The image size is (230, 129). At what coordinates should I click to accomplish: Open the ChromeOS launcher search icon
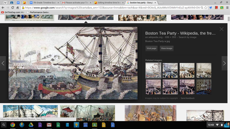[4, 125]
